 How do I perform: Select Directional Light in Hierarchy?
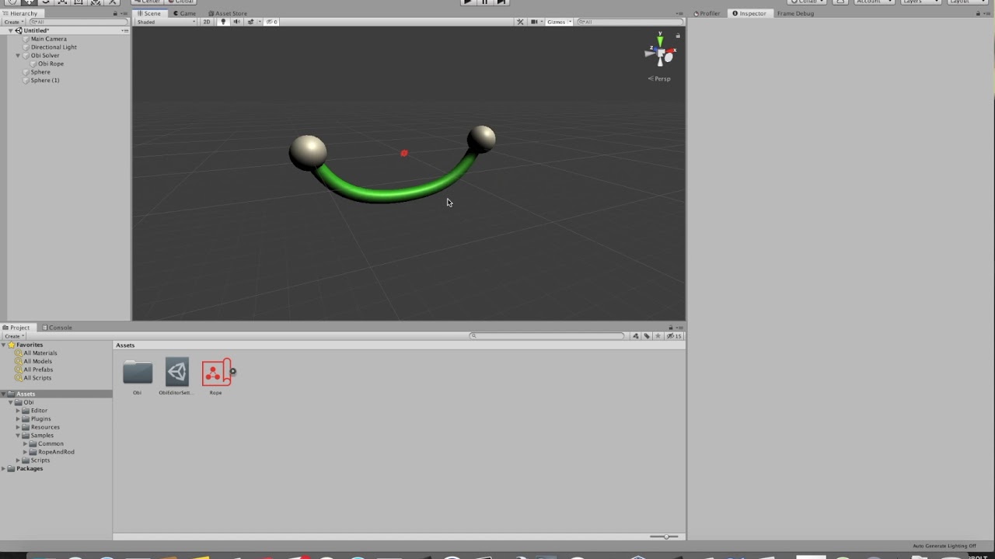[x=53, y=47]
